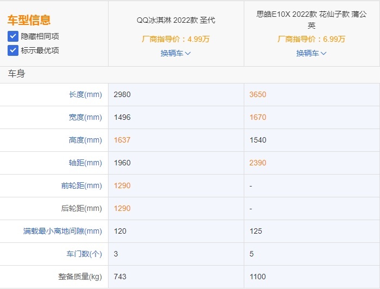Image resolution: width=380 pixels, height=289 pixels.
Task: Click the QQ冰淇淋 2022款 圣代 title
Action: 176,20
